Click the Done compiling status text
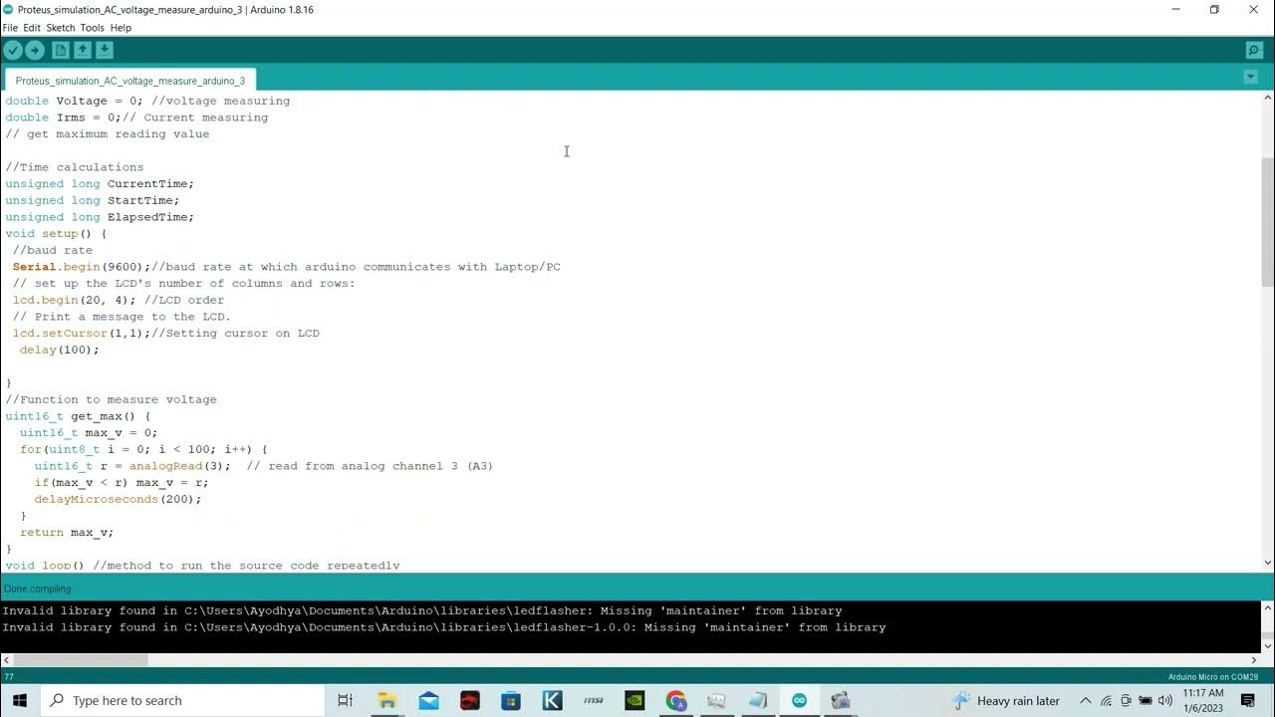1275x717 pixels. point(38,589)
